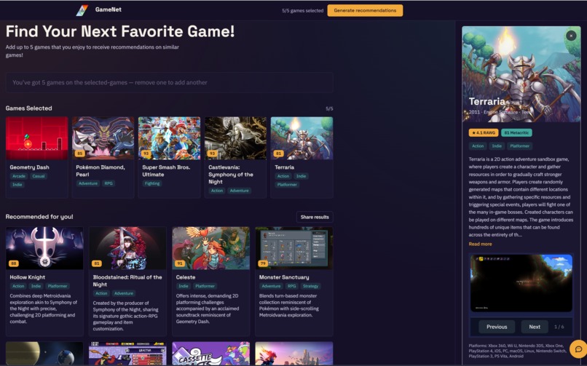Expand description with Read more
The image size is (587, 366).
(481, 244)
